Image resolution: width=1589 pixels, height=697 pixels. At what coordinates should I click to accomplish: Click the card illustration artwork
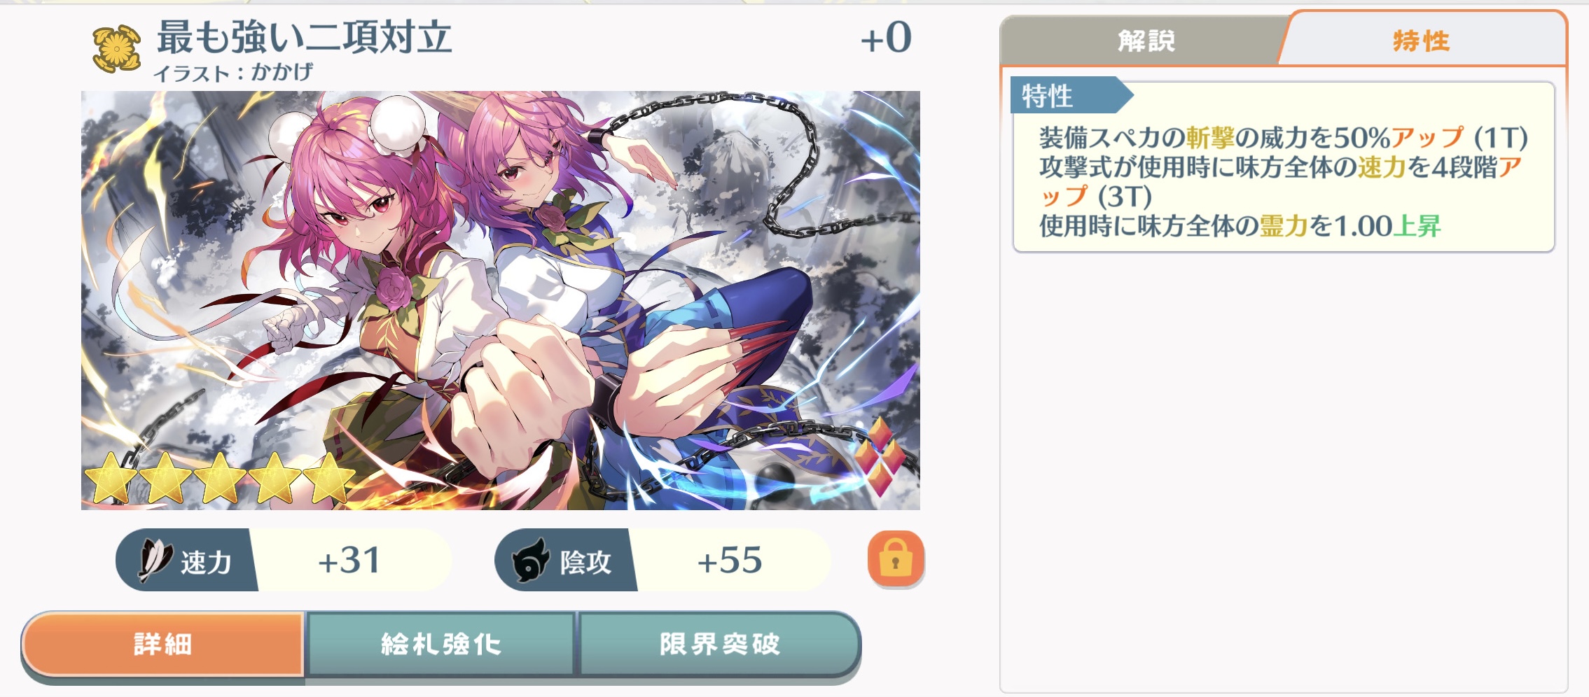(500, 300)
